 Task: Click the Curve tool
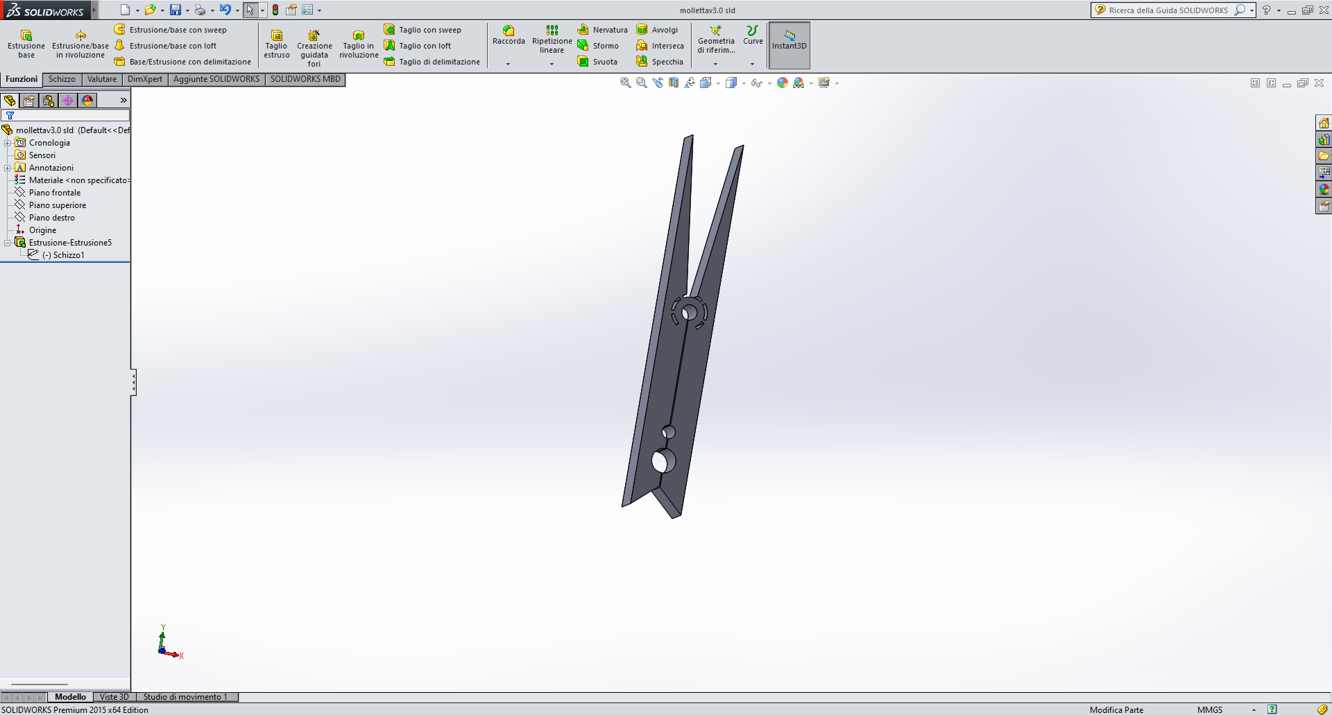pyautogui.click(x=753, y=35)
